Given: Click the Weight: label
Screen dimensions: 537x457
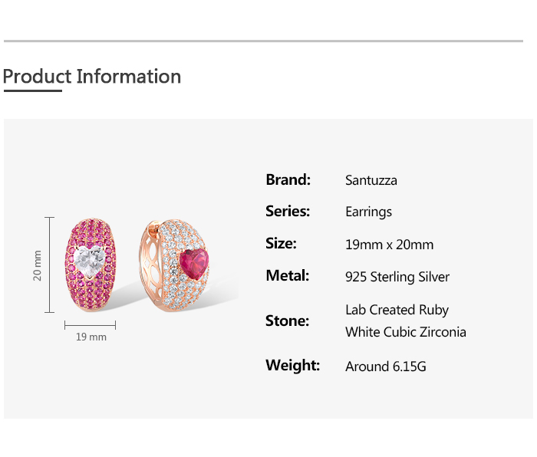Looking at the screenshot, I should tap(292, 365).
